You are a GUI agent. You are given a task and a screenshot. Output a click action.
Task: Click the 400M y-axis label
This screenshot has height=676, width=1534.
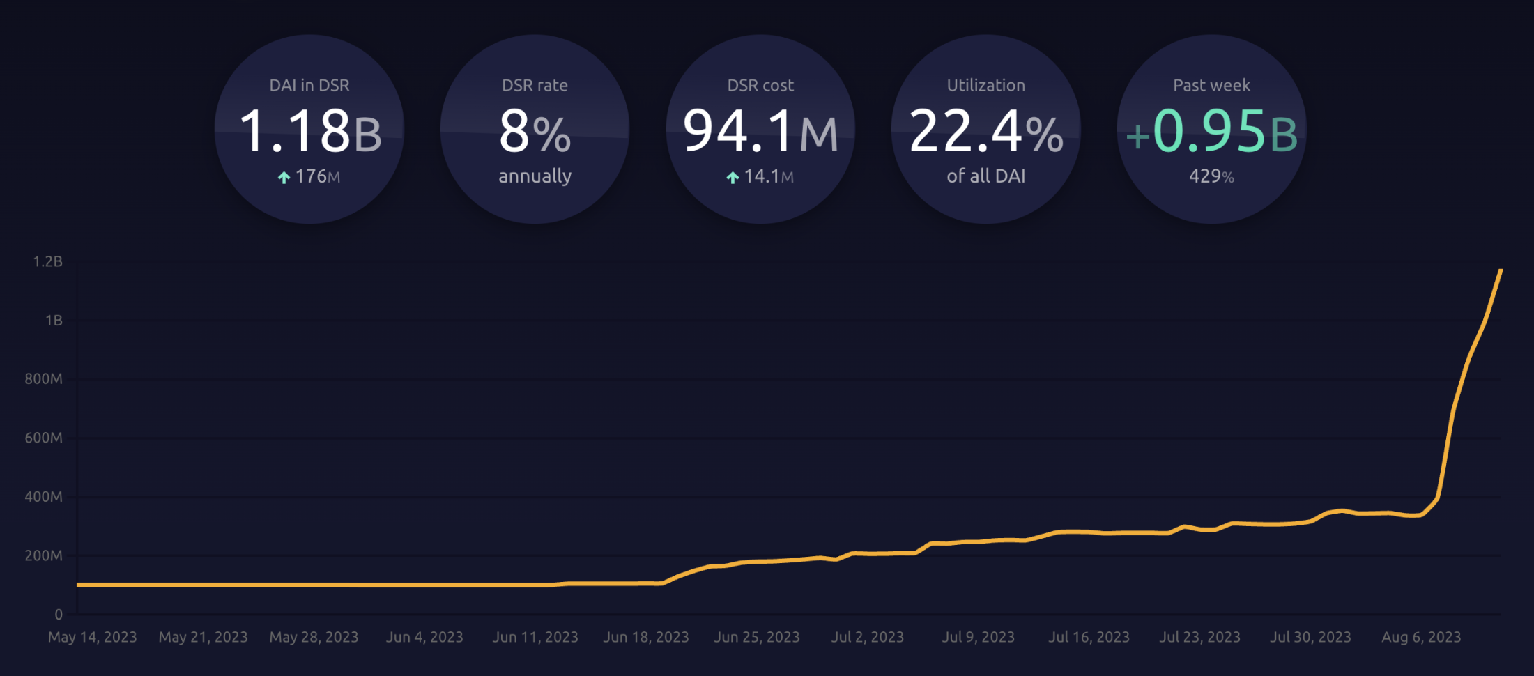point(43,497)
